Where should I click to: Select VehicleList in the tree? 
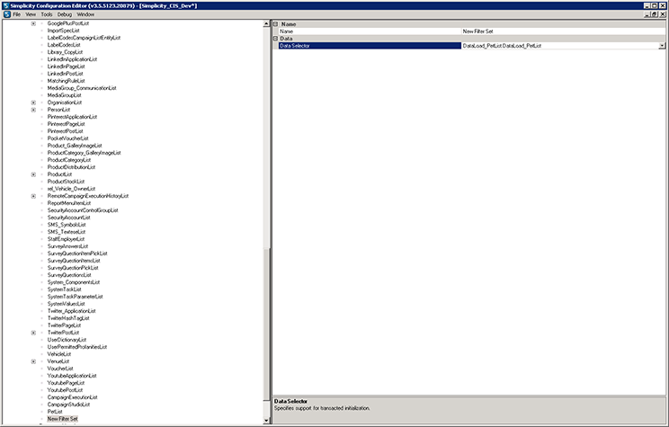tap(58, 354)
